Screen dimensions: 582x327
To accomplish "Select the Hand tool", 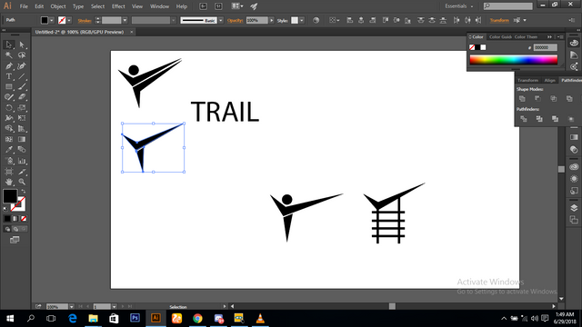I will (9, 182).
